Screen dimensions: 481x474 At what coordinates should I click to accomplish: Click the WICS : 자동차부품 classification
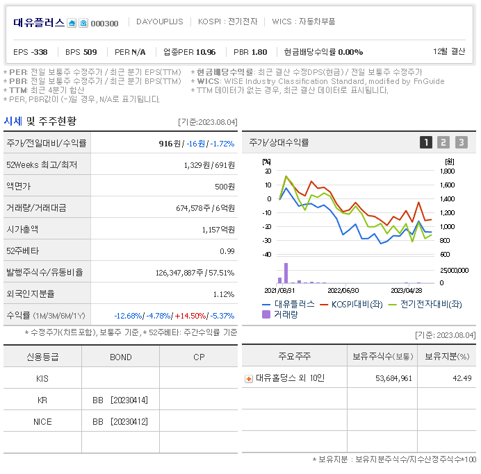[304, 22]
